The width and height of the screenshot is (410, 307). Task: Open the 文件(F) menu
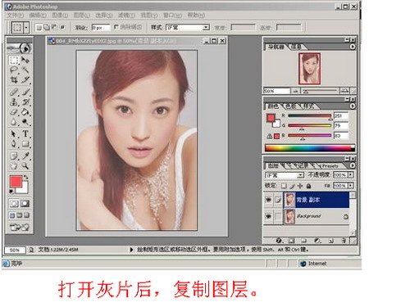pyautogui.click(x=16, y=15)
